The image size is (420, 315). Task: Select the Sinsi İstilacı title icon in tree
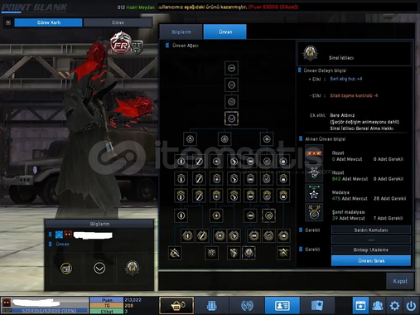pos(249,253)
